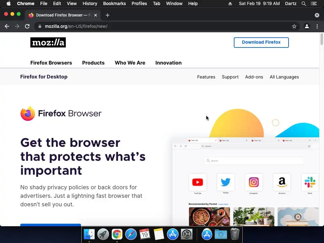Expand the Innovation navigation menu
Image resolution: width=324 pixels, height=243 pixels.
pyautogui.click(x=168, y=63)
